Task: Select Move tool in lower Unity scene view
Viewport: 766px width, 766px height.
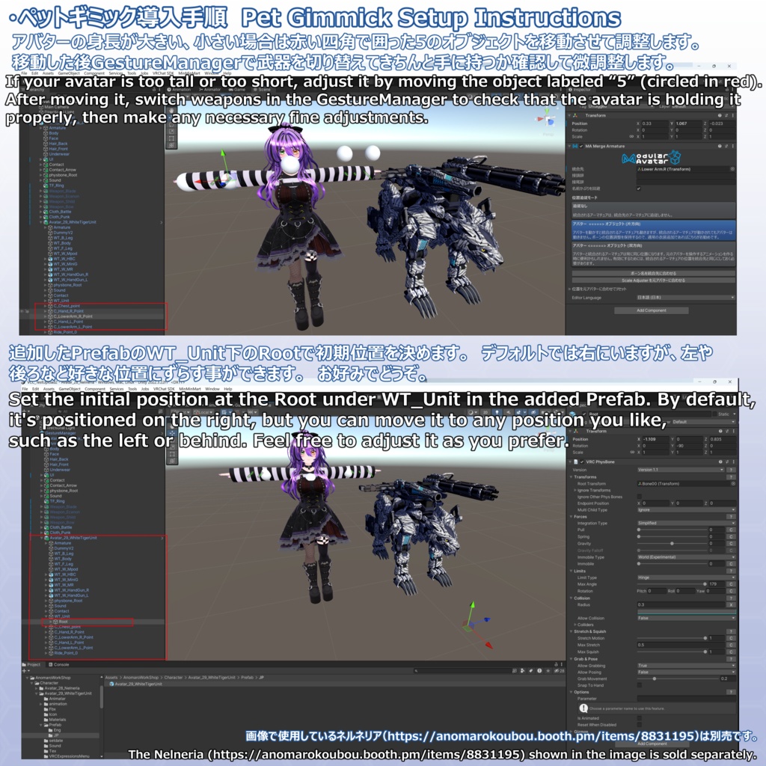Action: 172,433
